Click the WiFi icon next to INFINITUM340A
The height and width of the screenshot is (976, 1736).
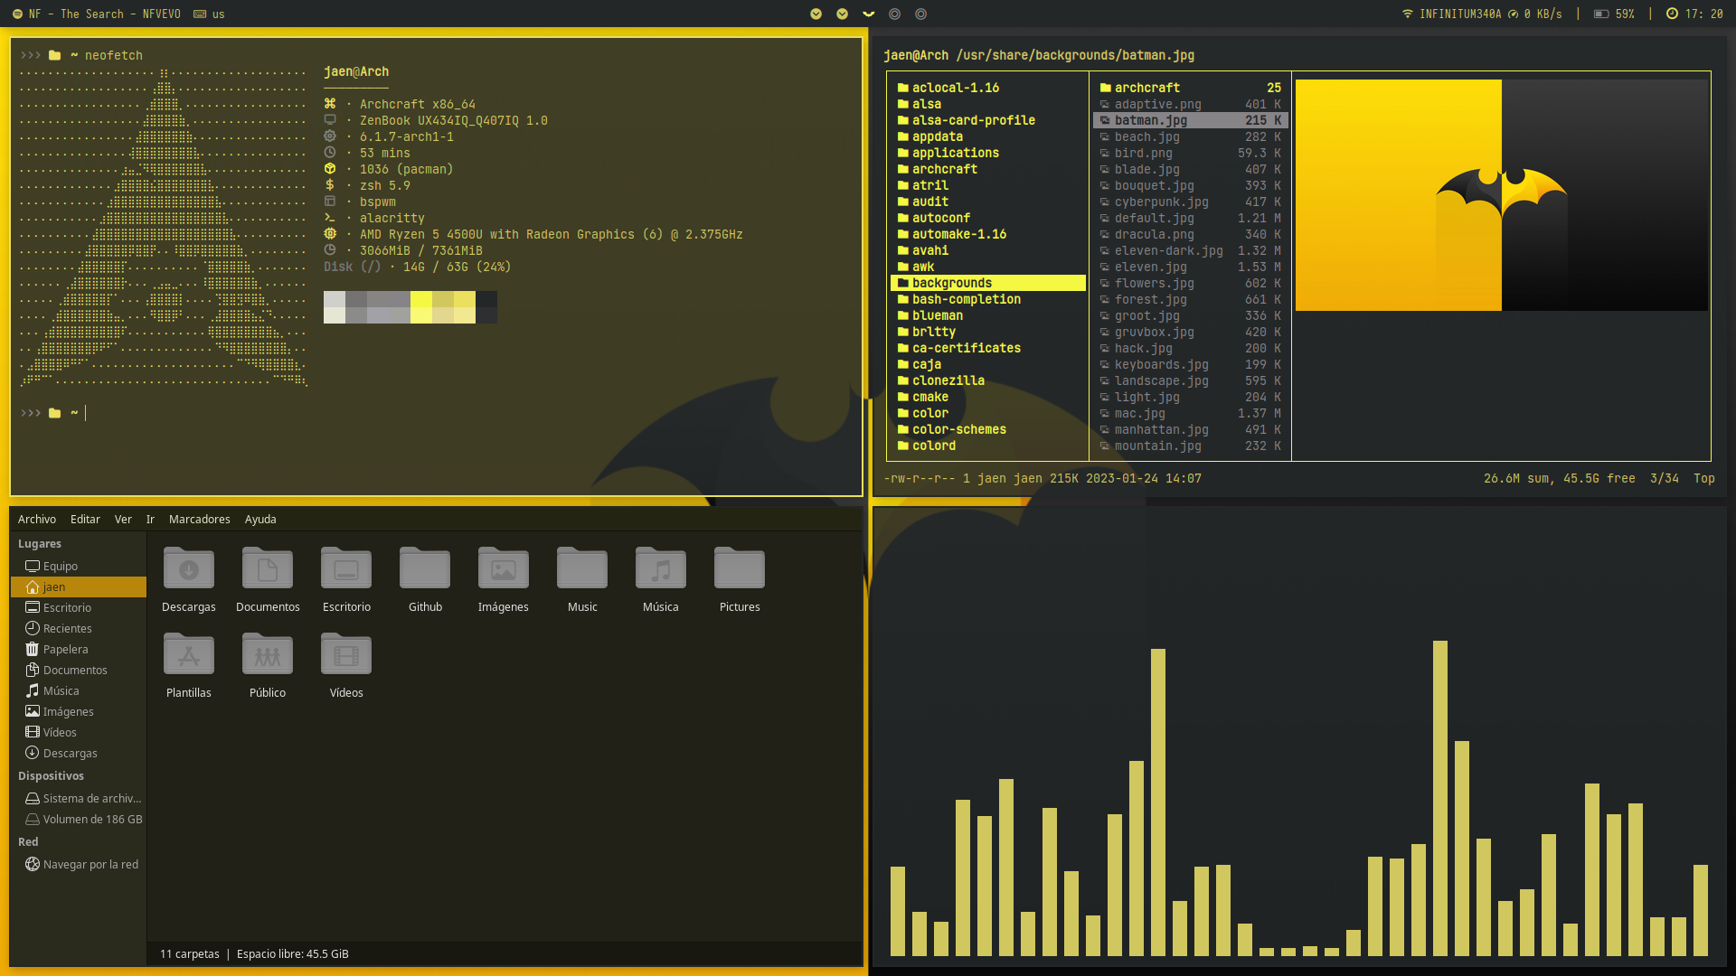coord(1407,14)
